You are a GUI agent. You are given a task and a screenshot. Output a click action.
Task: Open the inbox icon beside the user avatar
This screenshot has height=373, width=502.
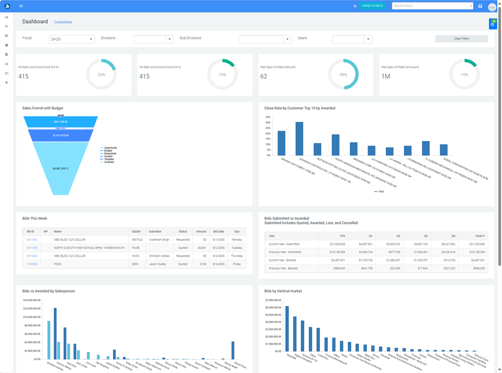pyautogui.click(x=480, y=6)
